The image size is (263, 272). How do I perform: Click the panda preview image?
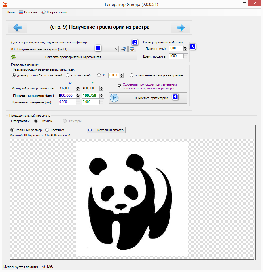[132, 199]
